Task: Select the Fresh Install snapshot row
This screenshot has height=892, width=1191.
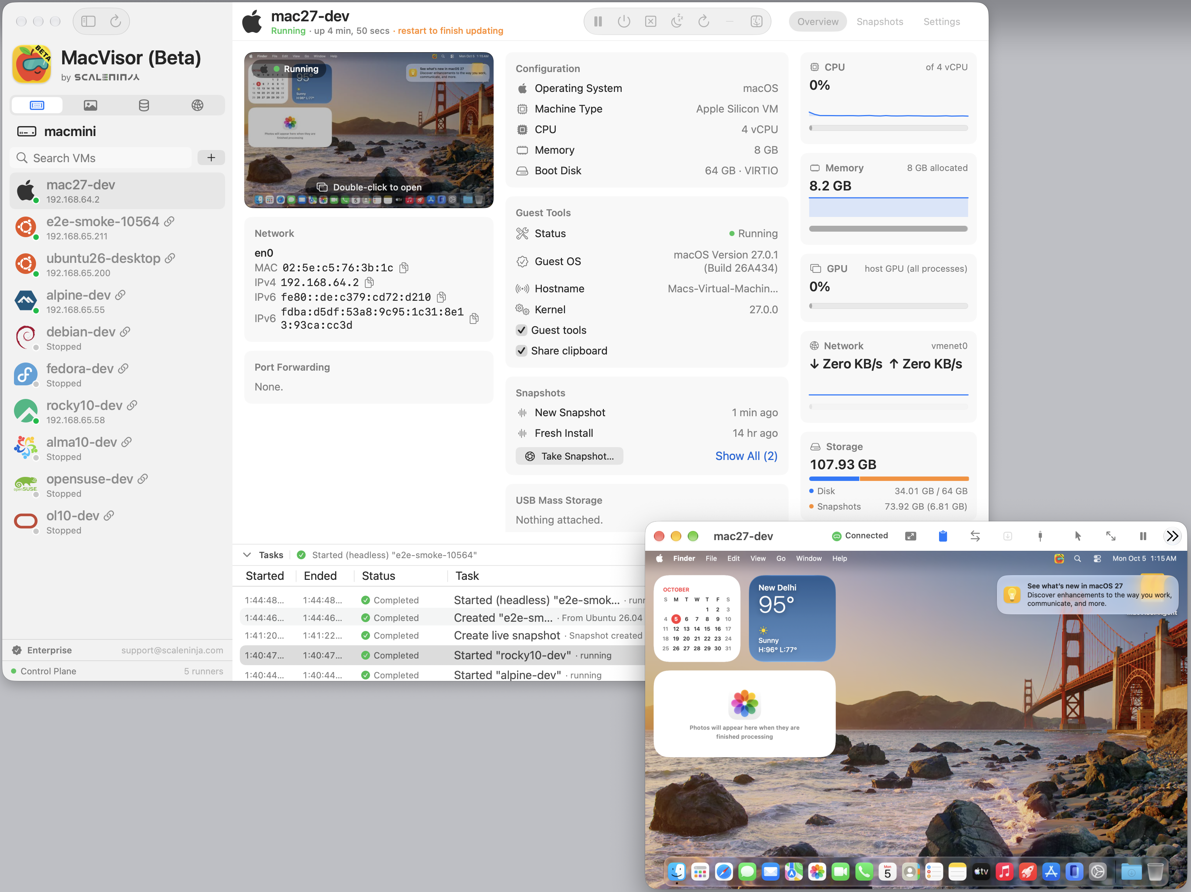Action: 646,433
